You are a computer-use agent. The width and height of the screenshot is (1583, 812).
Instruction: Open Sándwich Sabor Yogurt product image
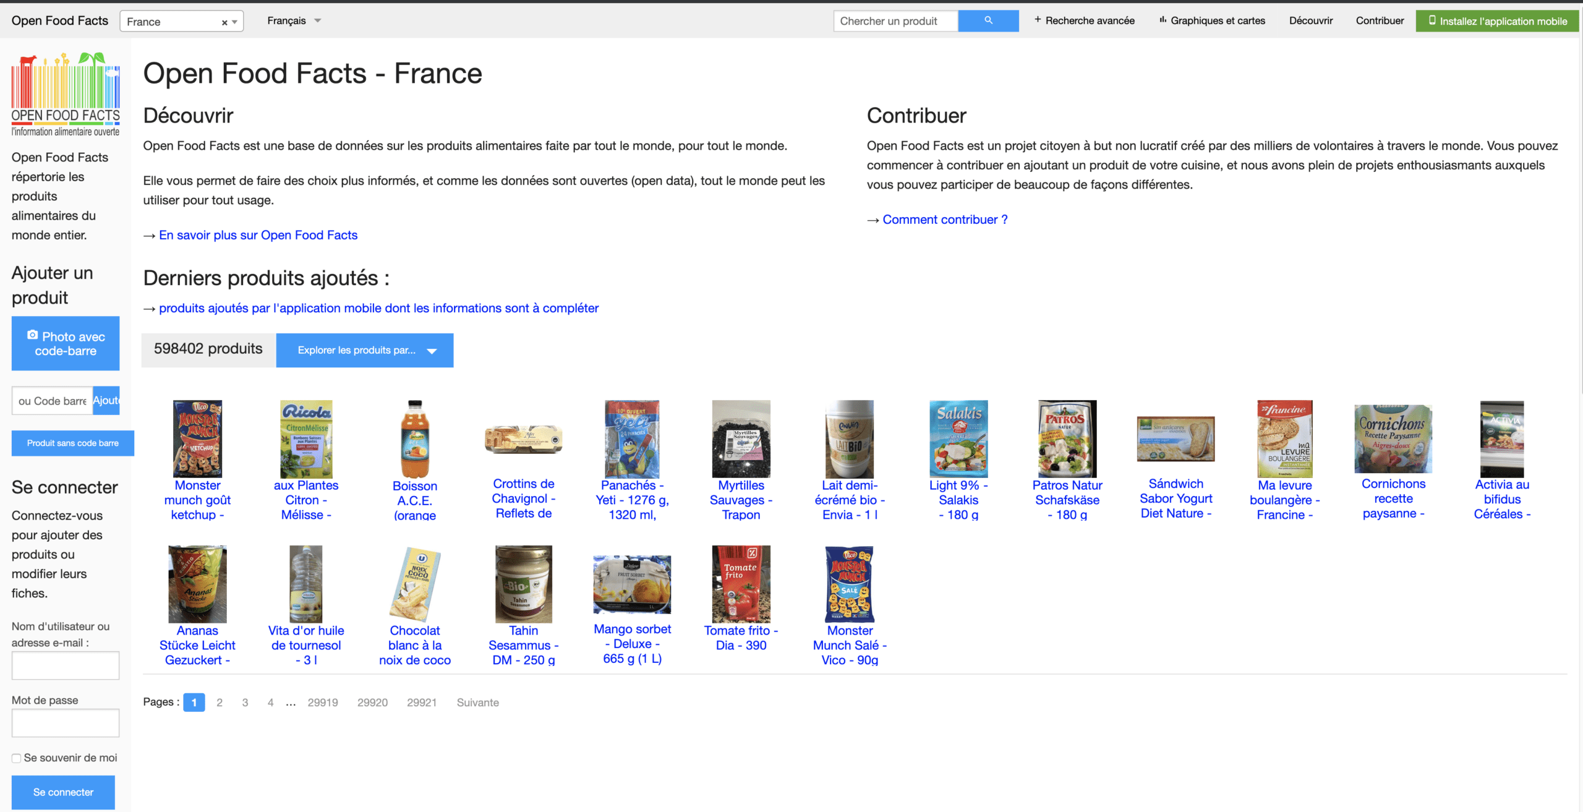[x=1176, y=438]
